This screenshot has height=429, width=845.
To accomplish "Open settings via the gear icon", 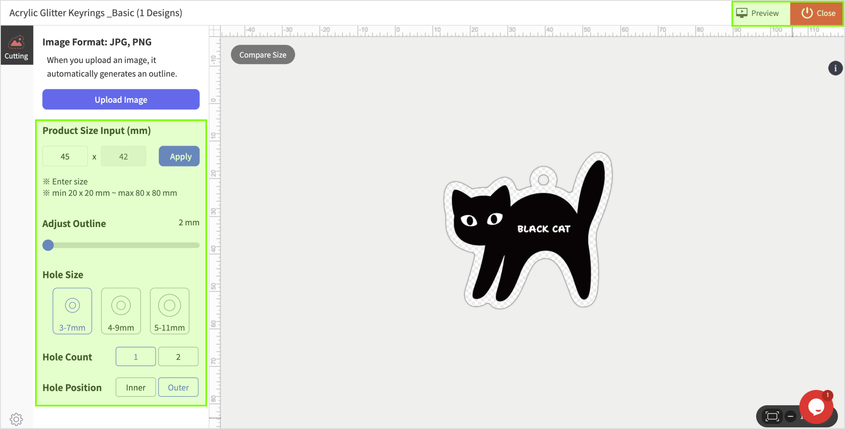I will coord(16,419).
